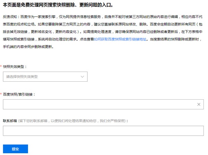208x155 pixels.
Task: Click heading 本页面是免费处理网页搜索快照删除、更新问题的入口
Action: 58,5
